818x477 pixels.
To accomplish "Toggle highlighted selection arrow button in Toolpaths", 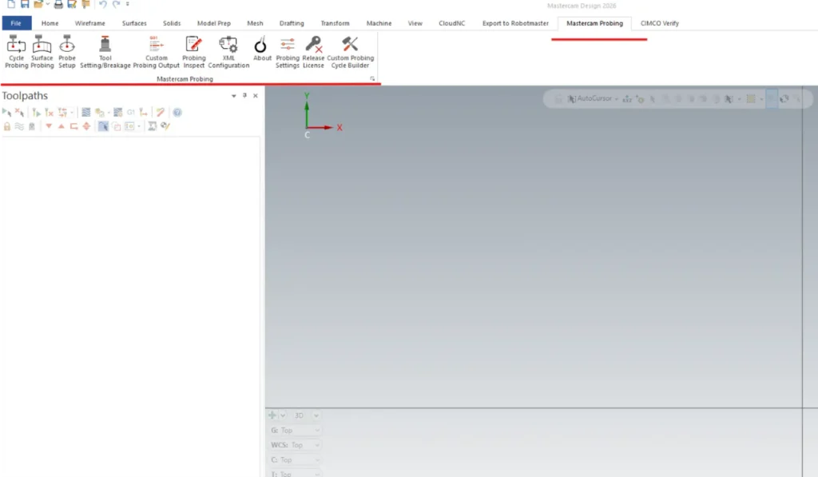I will (x=103, y=126).
